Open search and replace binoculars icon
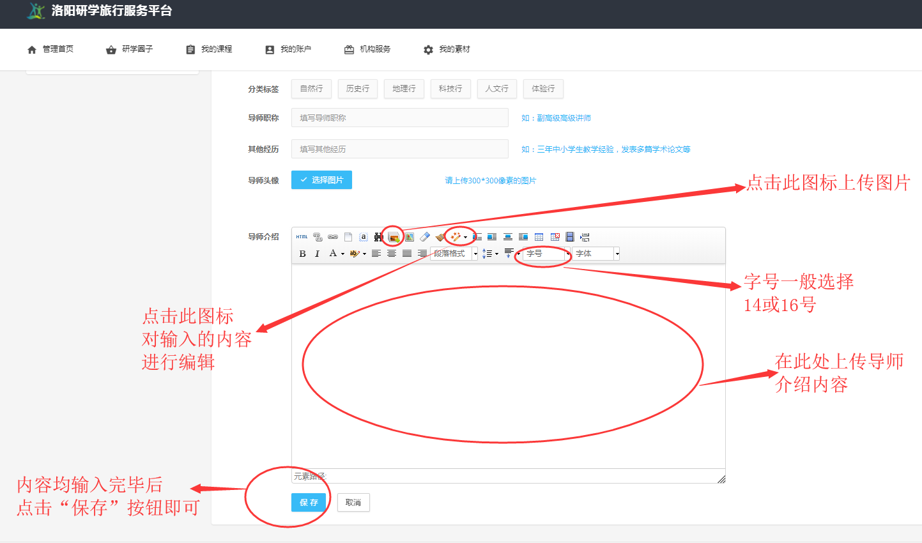The width and height of the screenshot is (922, 543). pyautogui.click(x=378, y=237)
